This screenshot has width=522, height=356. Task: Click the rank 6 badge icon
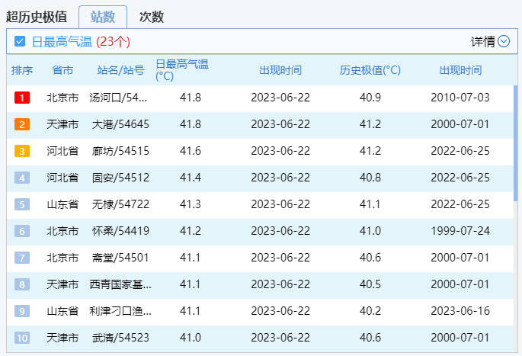(22, 231)
